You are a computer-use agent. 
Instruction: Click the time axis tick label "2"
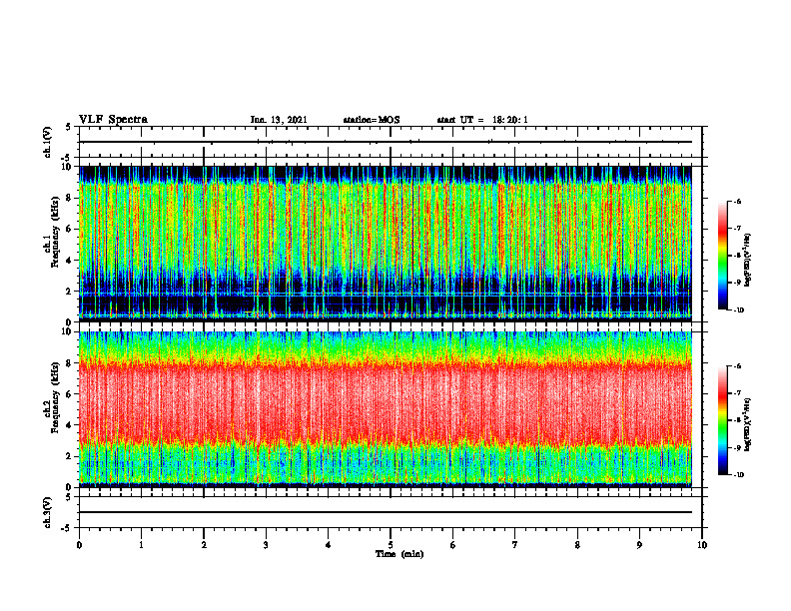[x=204, y=545]
